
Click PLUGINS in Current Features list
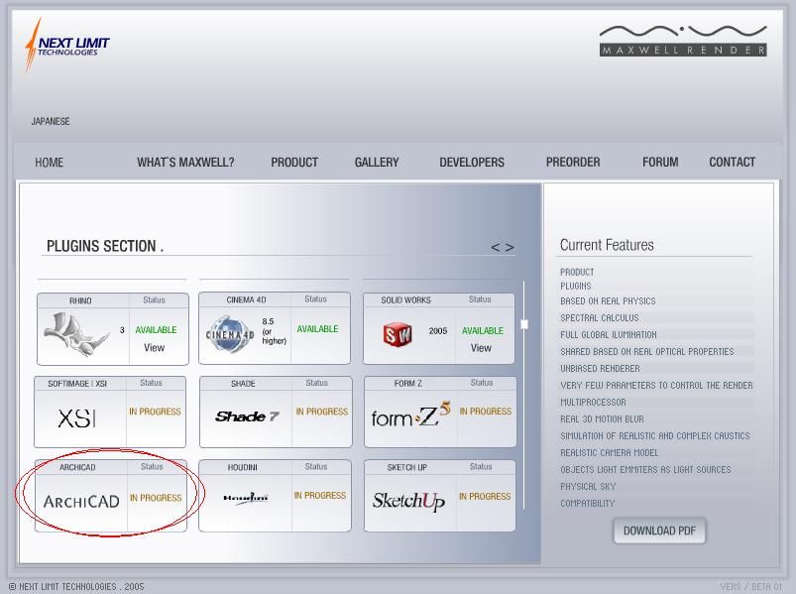[x=576, y=287]
